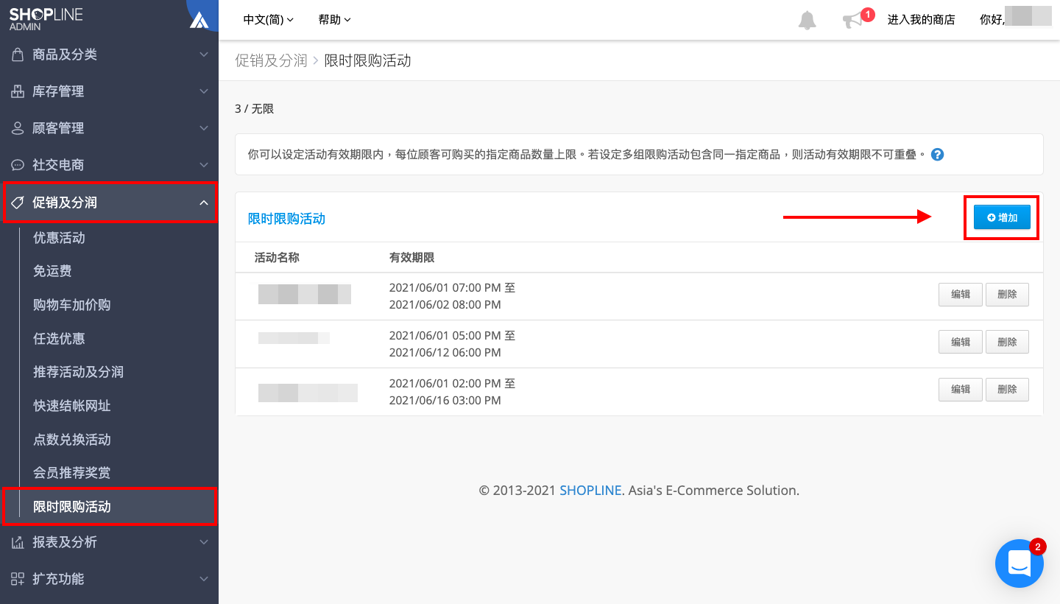Click 编辑 for the 07:00 PM campaign

pyautogui.click(x=960, y=294)
